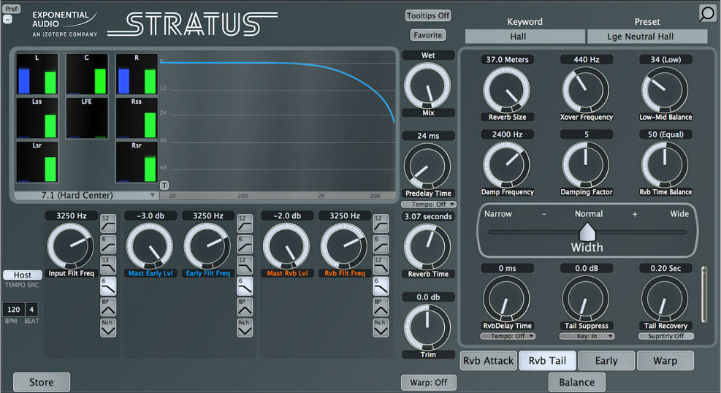721x393 pixels.
Task: Select top 12 dB reverb filter shape
Action: point(381,223)
